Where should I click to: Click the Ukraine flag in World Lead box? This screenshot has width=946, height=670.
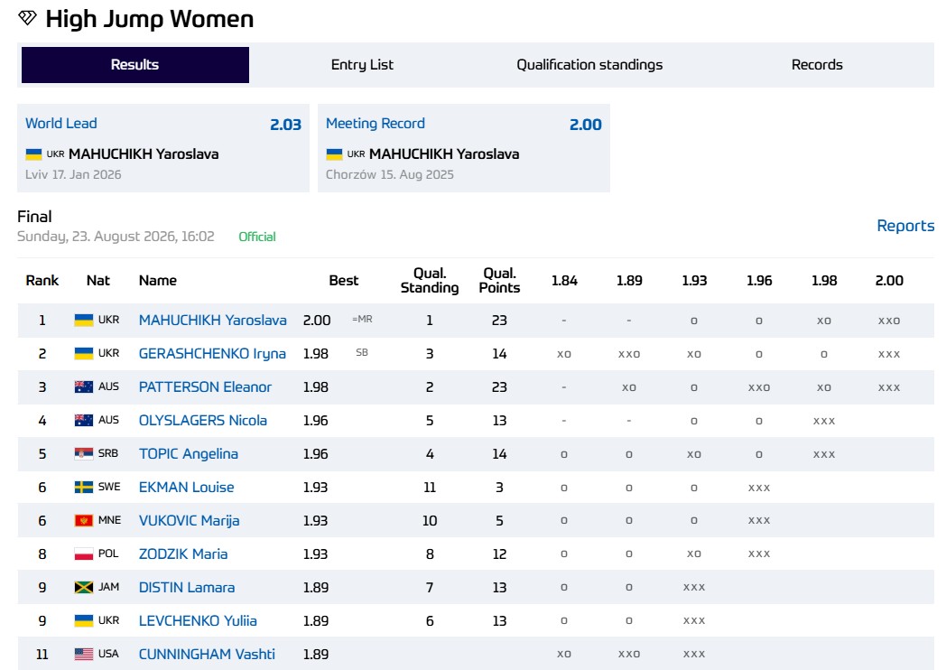(x=33, y=154)
